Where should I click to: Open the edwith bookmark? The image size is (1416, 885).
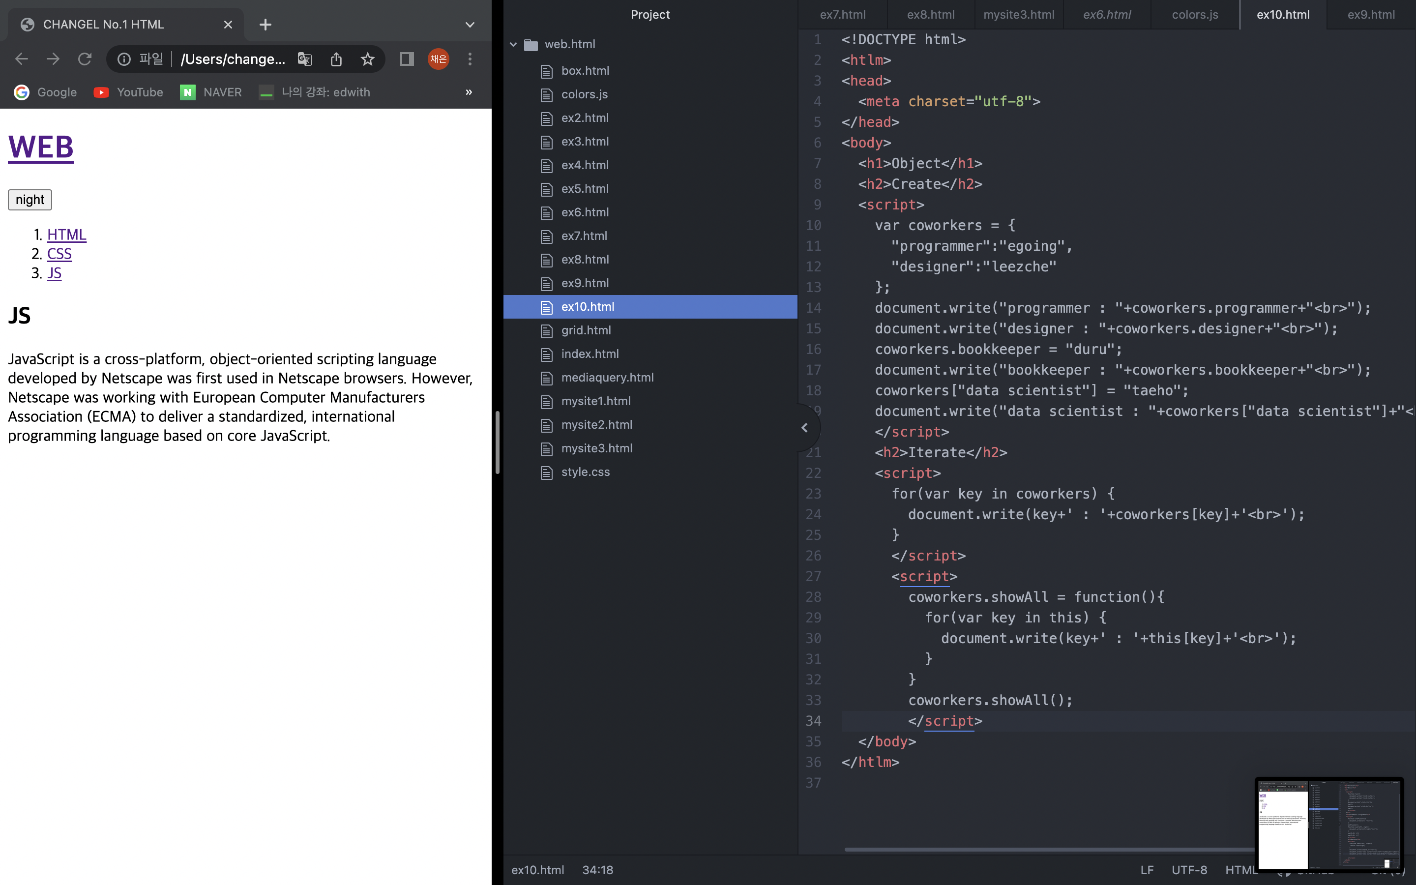(314, 92)
